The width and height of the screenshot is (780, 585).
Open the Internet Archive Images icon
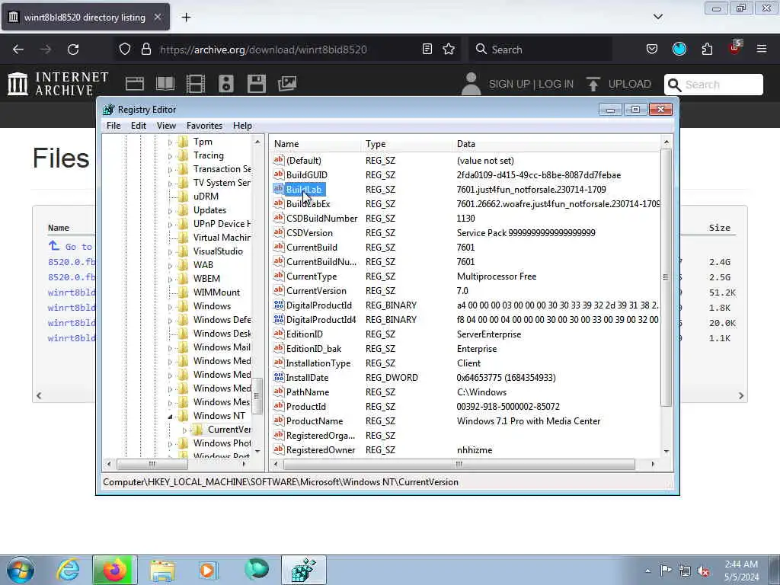coord(287,84)
